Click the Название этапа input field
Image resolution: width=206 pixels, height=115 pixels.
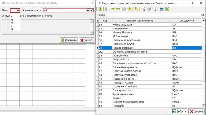point(65,10)
